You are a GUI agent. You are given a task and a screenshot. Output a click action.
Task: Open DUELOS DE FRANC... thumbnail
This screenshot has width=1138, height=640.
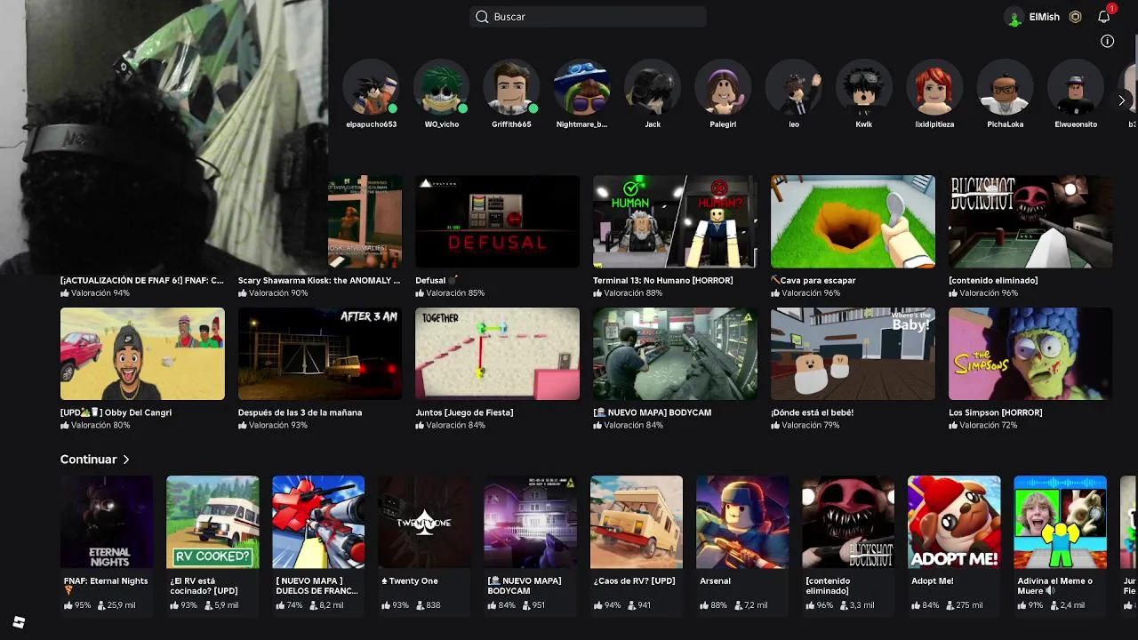(x=318, y=522)
